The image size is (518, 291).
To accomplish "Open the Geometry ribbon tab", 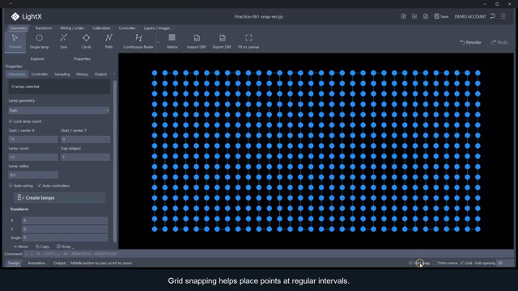I will tap(18, 28).
